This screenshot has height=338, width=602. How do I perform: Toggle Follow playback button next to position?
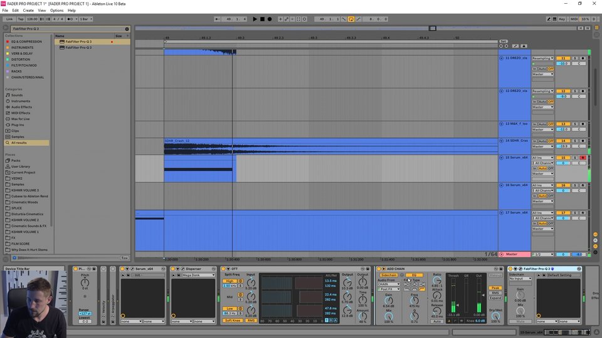click(x=218, y=19)
